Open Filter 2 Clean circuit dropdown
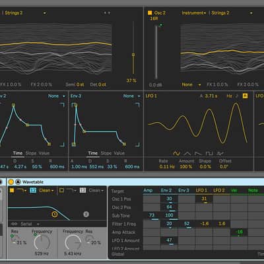This screenshot has height=264, width=264. click(96, 190)
